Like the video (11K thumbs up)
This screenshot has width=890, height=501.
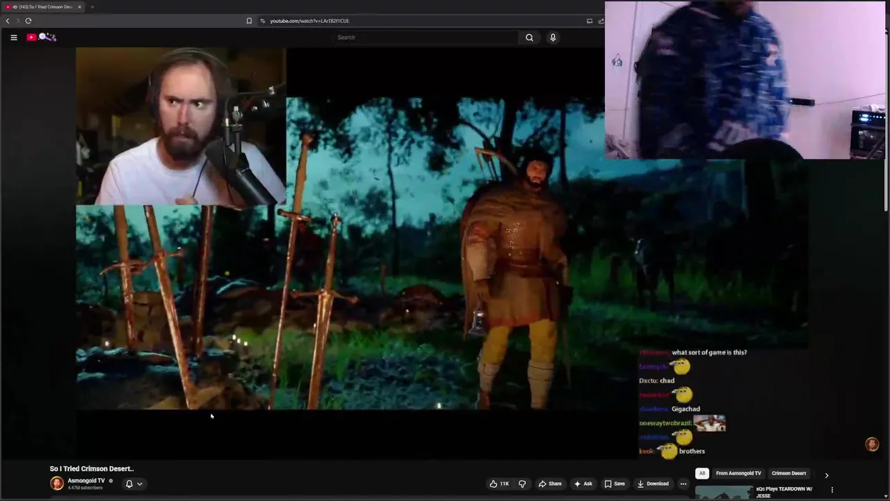[x=499, y=484]
